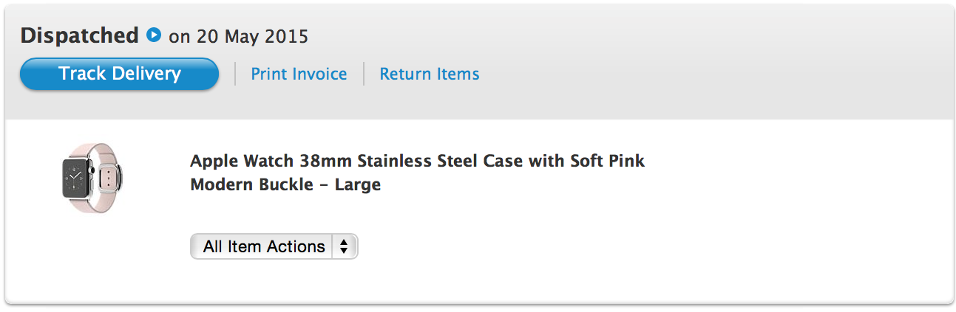Click the Track Delivery button

[119, 74]
